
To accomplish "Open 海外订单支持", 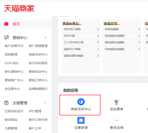I will (x=38, y=120).
